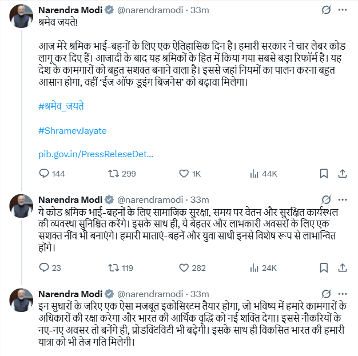
Task: Open the #श्रमेव_जयते hashtag
Action: pyautogui.click(x=62, y=107)
